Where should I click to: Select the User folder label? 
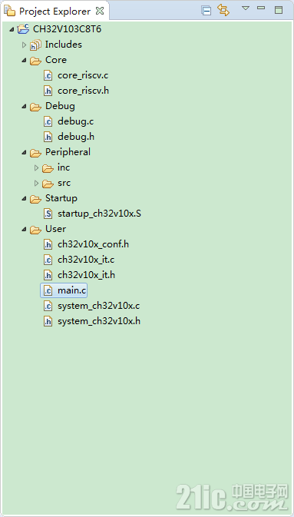[x=55, y=229]
